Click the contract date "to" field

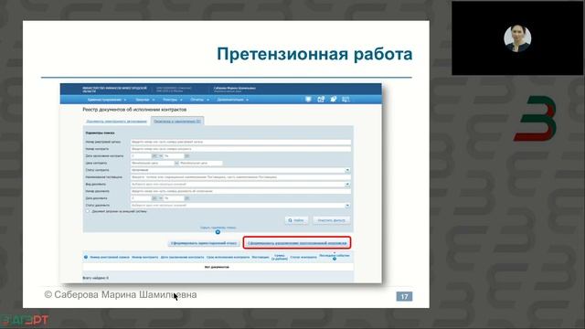(174, 156)
